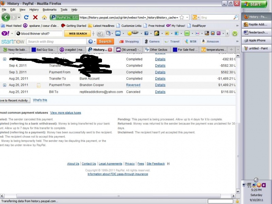Viewport: 272px width, 204px height.
Task: Bookmark this page with the star icon
Action: coord(182,17)
